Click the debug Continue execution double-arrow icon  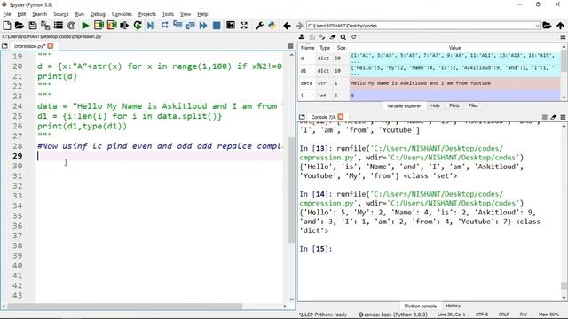(x=203, y=26)
